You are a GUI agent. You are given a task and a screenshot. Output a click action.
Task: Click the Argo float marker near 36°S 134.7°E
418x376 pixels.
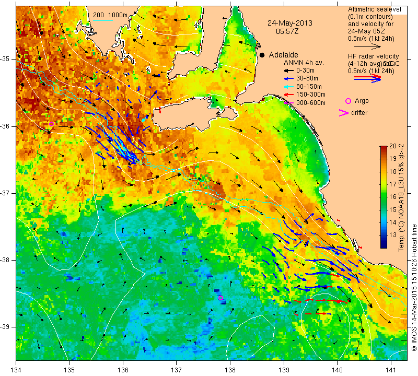pos(51,124)
